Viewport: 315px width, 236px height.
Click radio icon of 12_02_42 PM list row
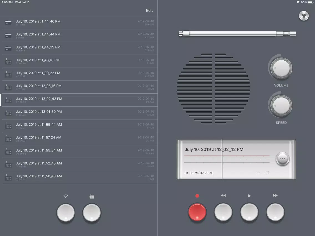(8, 100)
